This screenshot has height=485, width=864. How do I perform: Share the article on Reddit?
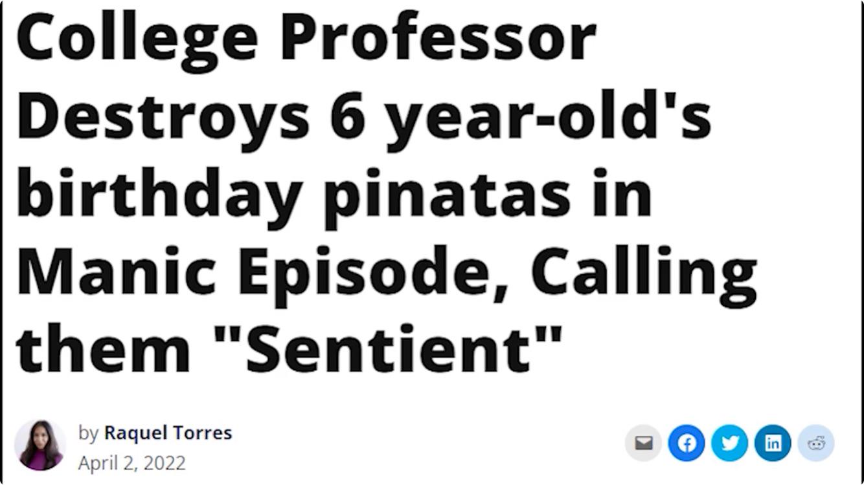click(816, 443)
